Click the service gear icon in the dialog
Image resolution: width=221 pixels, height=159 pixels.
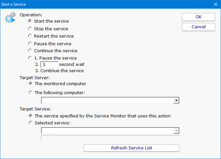pos(10,18)
